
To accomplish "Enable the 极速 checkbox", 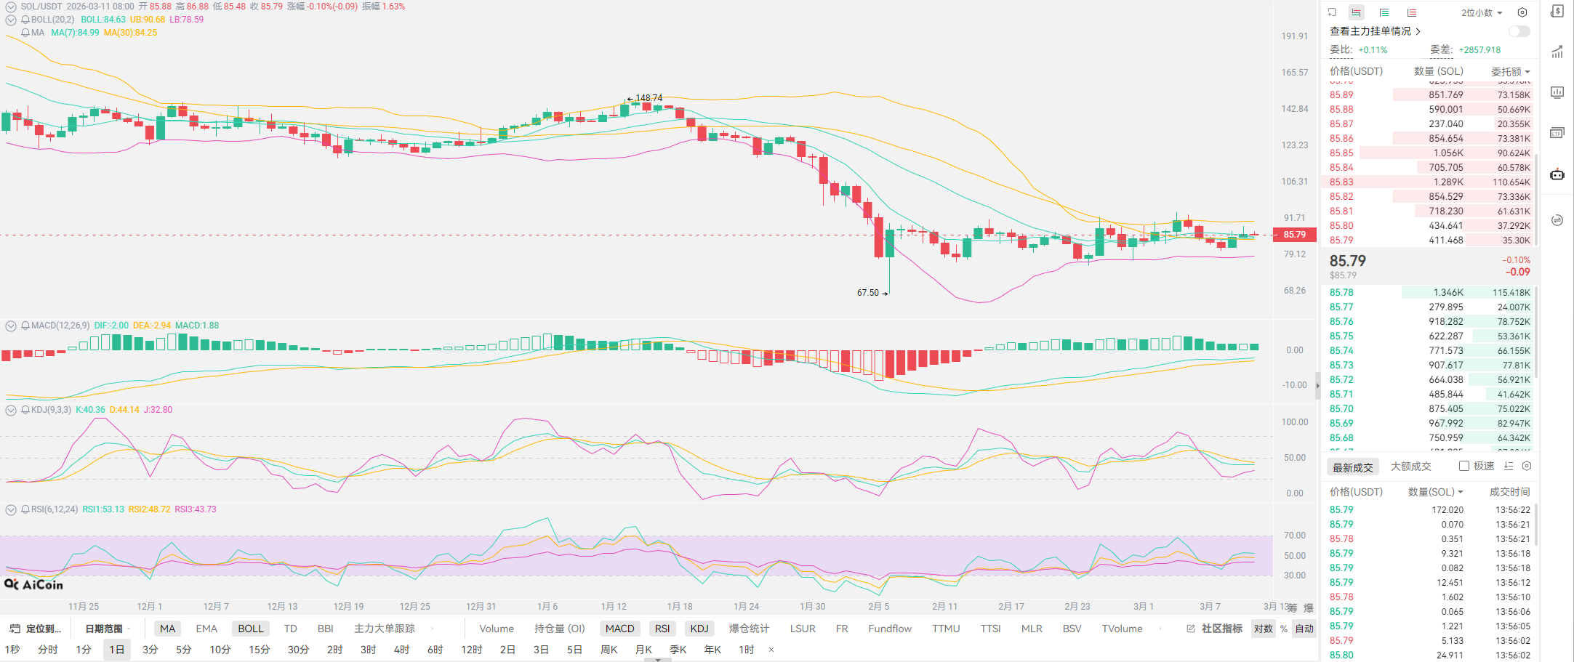I will tap(1464, 466).
